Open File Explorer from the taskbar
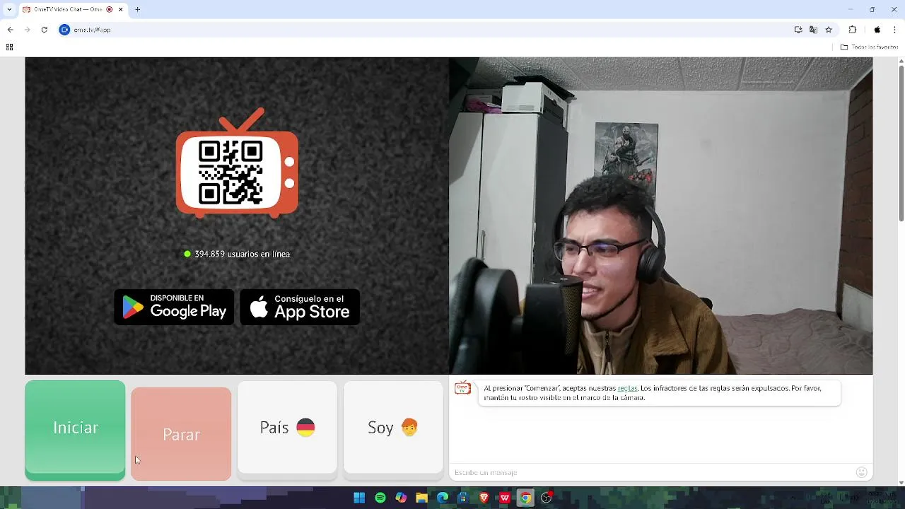The image size is (905, 509). click(x=422, y=498)
